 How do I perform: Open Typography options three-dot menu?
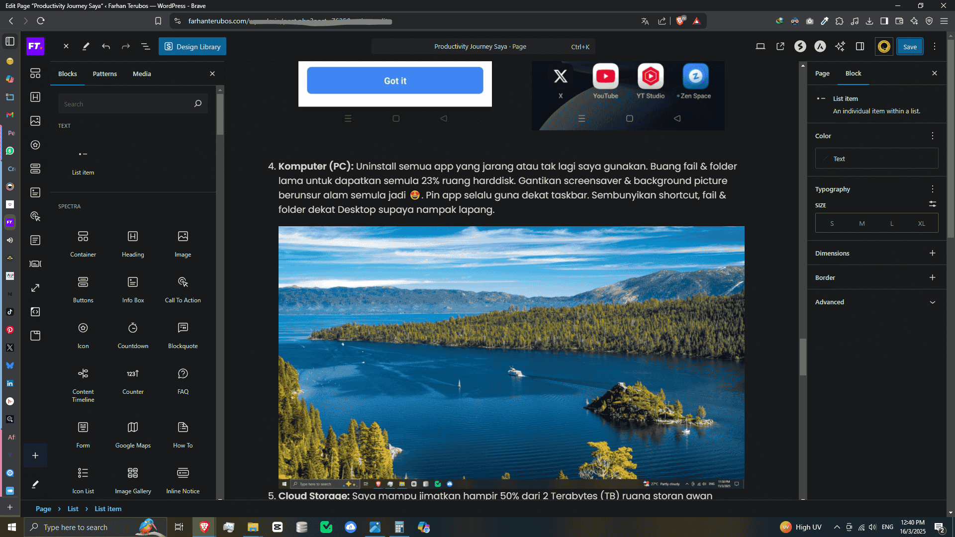[932, 189]
